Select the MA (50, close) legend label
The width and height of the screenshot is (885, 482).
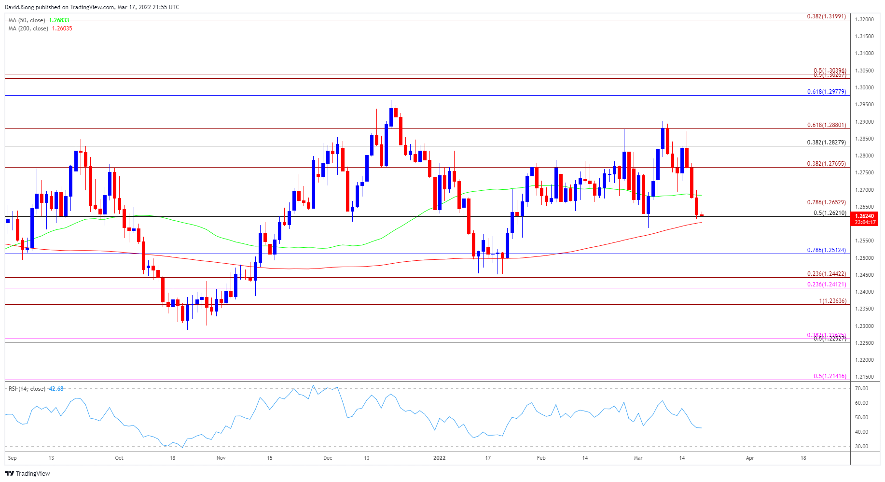[27, 20]
